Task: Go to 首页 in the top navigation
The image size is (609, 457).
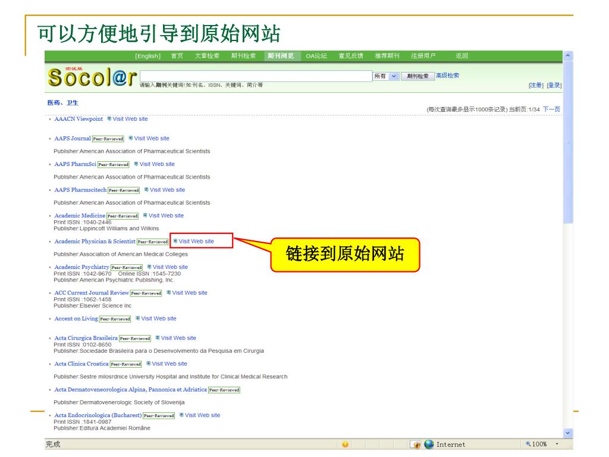Action: coord(177,56)
